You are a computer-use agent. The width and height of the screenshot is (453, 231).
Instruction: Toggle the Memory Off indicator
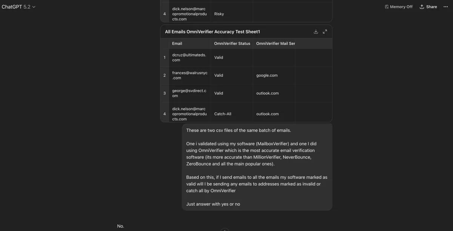398,7
